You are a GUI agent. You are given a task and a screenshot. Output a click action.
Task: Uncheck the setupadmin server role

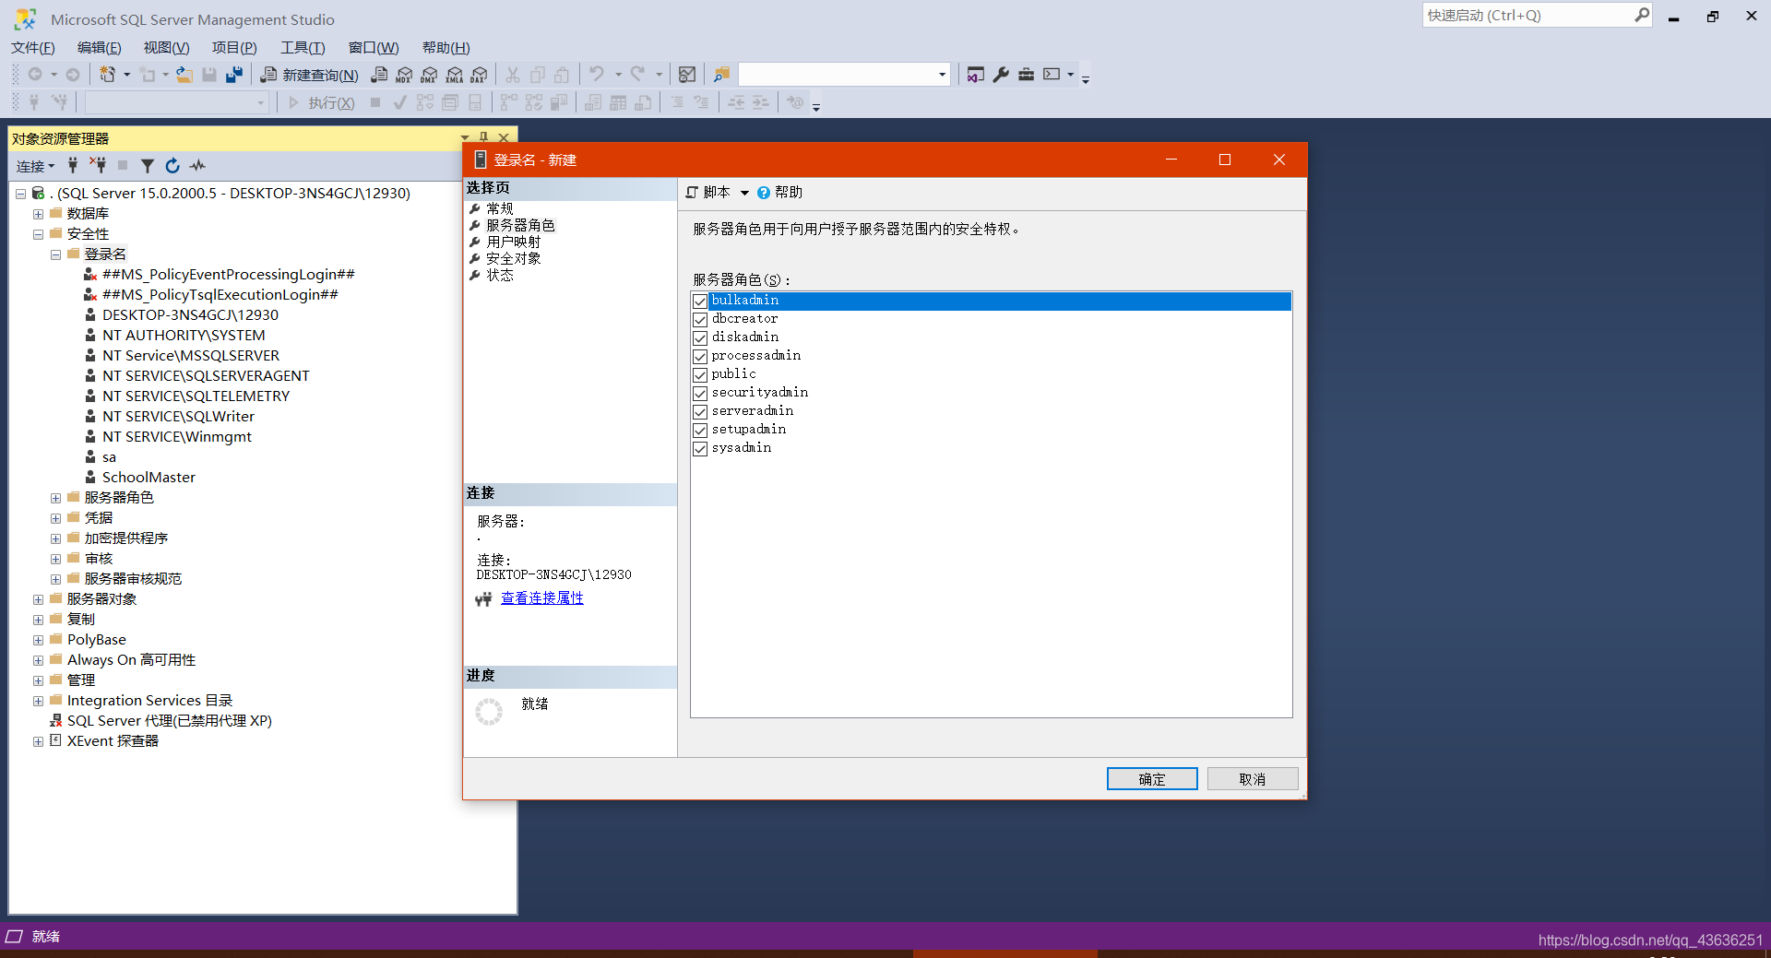pos(700,431)
